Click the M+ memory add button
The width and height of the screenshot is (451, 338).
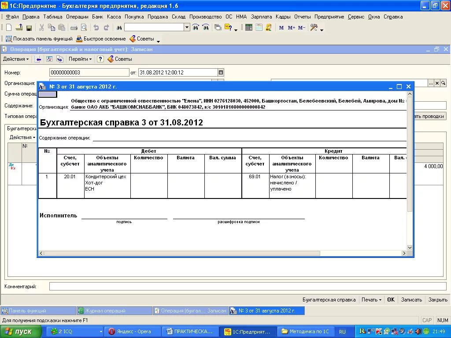[292, 28]
